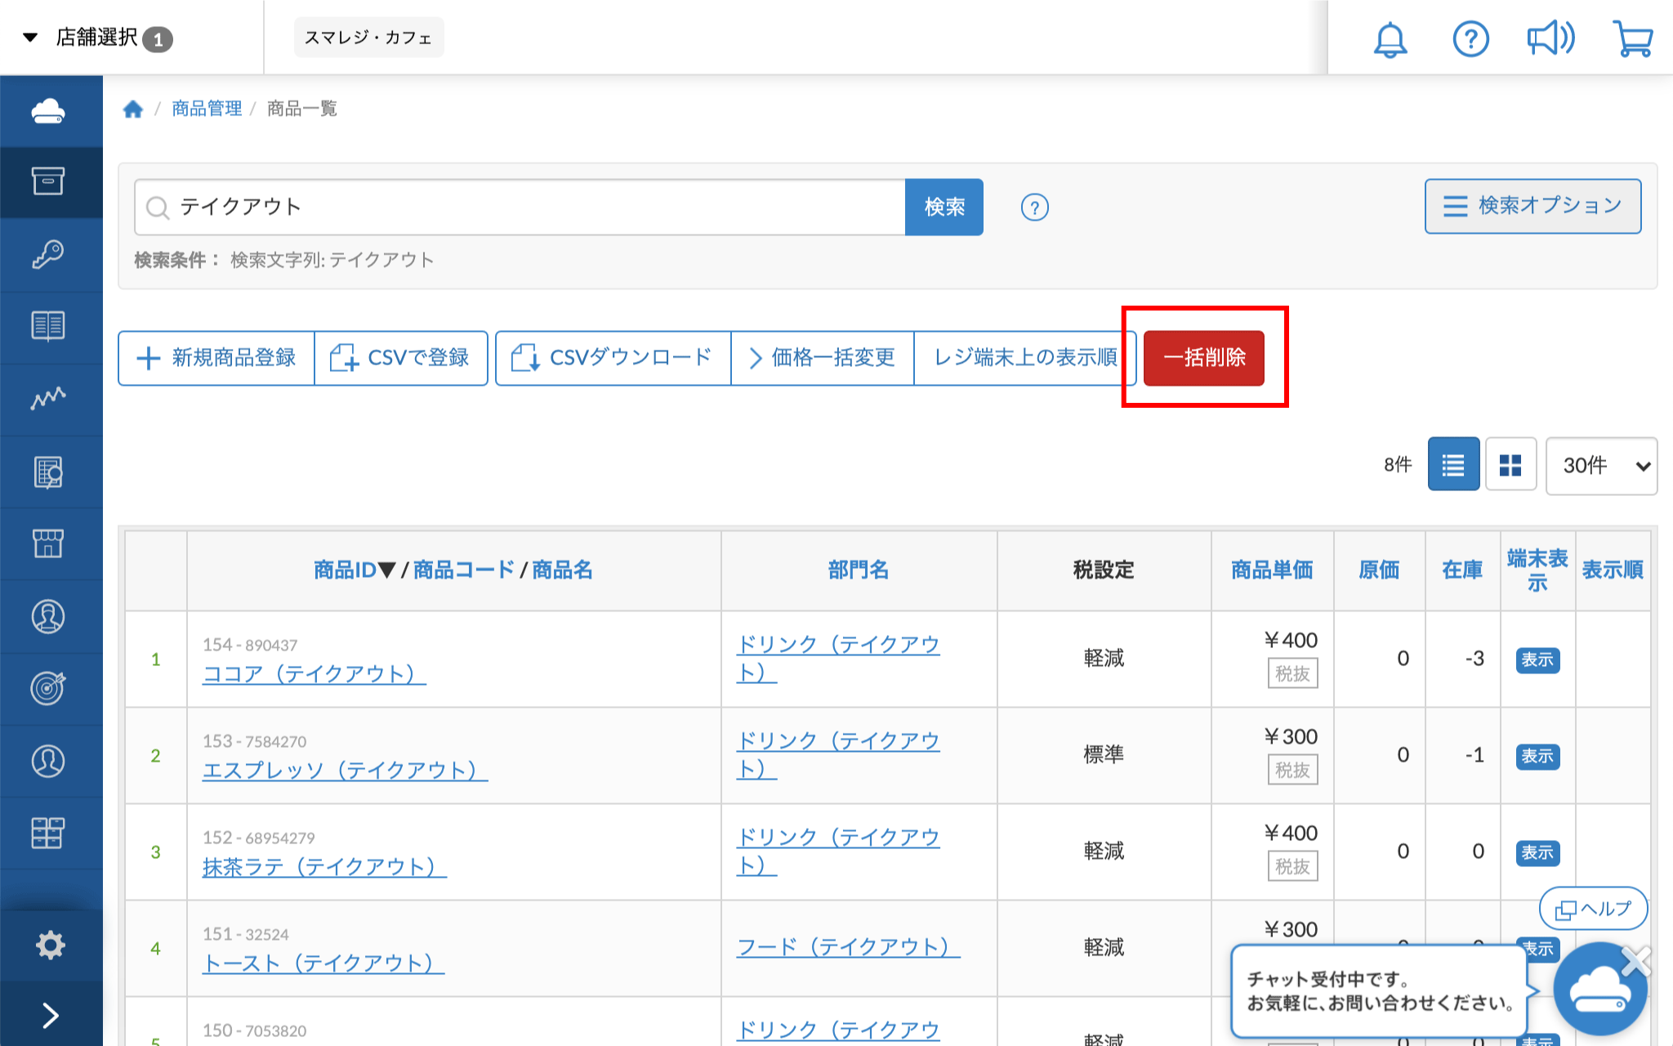This screenshot has width=1673, height=1046.
Task: Click the テイクアウト search input field
Action: (523, 208)
